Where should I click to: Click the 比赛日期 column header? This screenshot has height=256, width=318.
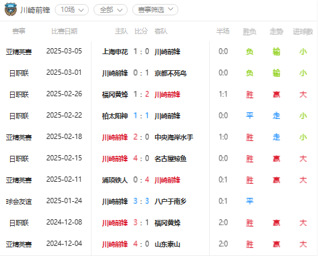click(64, 31)
